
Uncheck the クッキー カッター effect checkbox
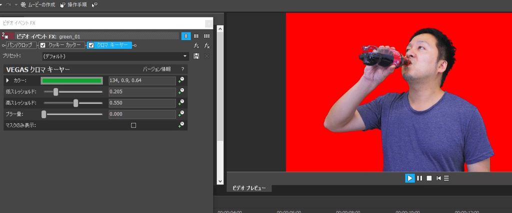pyautogui.click(x=43, y=45)
